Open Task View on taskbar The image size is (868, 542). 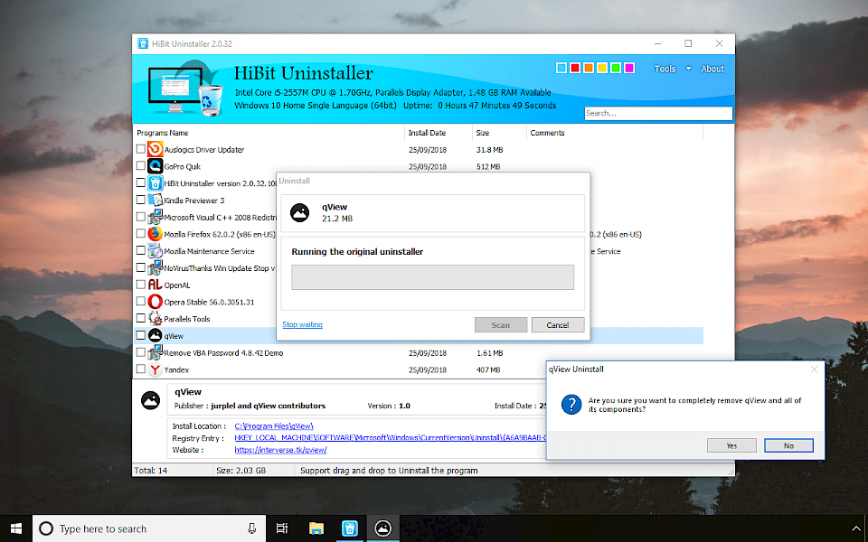[x=282, y=528]
